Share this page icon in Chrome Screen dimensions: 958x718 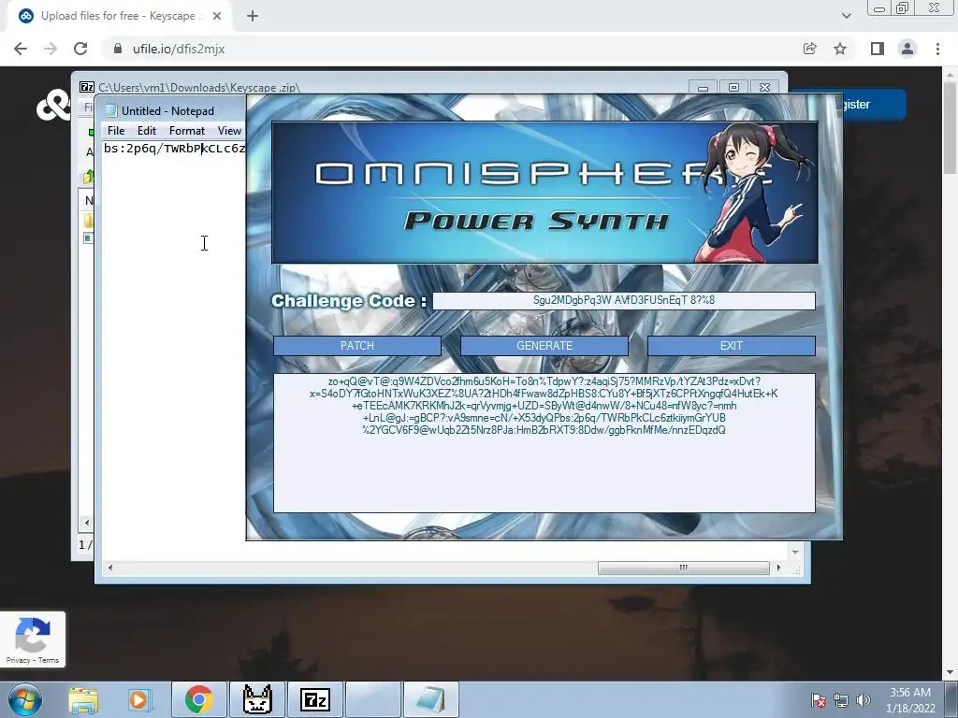pos(810,49)
